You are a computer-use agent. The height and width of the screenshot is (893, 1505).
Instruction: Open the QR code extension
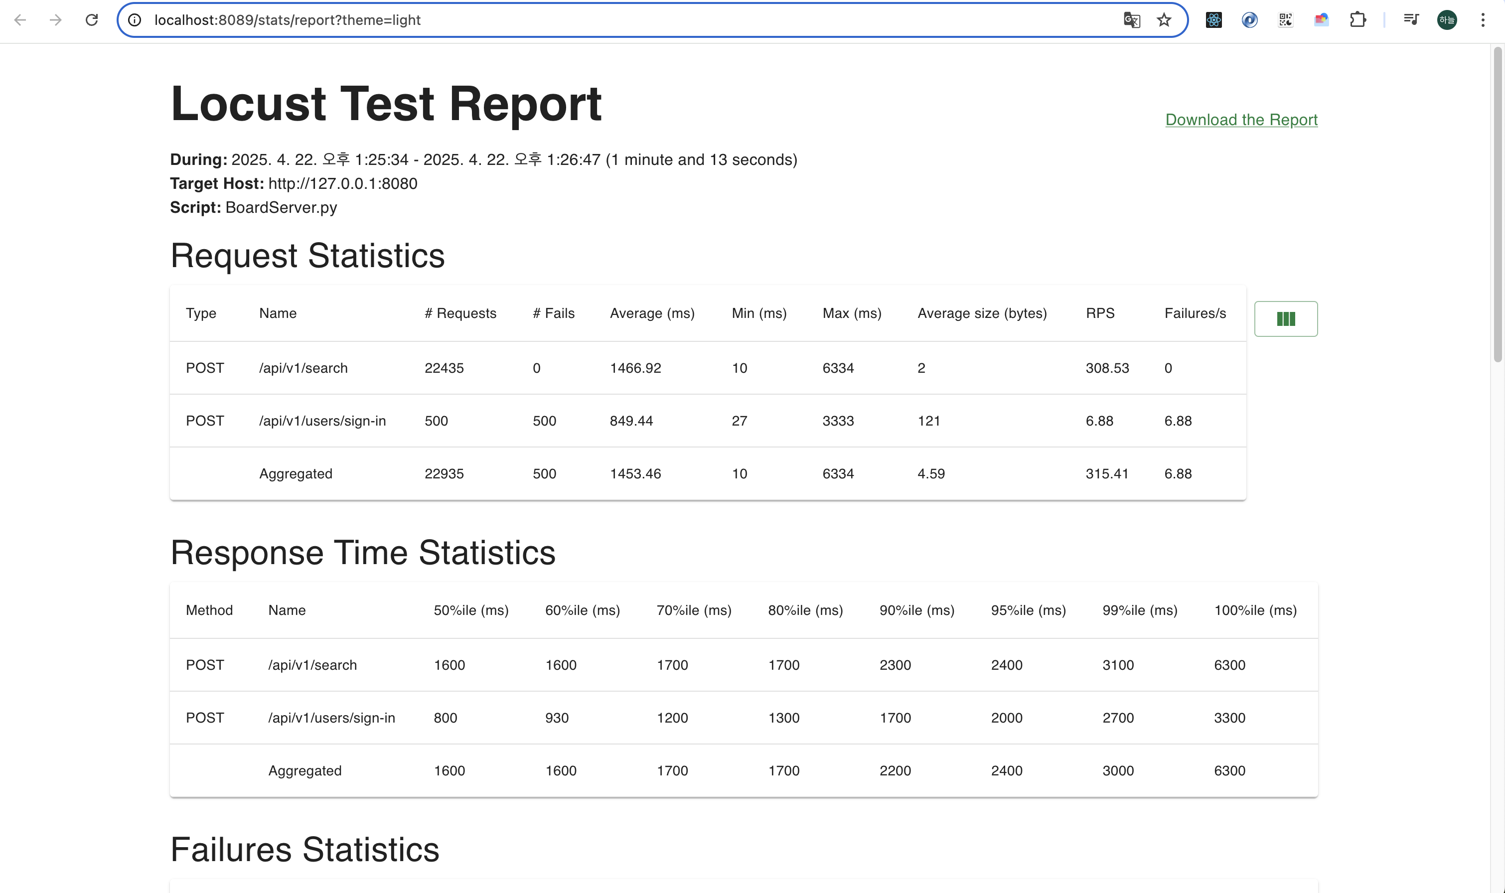1285,20
